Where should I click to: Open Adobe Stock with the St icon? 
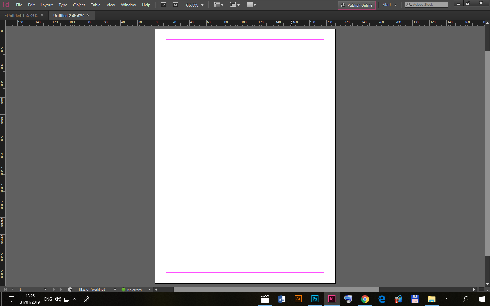175,5
